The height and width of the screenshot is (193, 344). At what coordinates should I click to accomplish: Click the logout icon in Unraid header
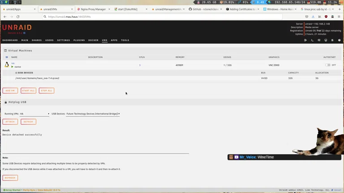[305, 40]
